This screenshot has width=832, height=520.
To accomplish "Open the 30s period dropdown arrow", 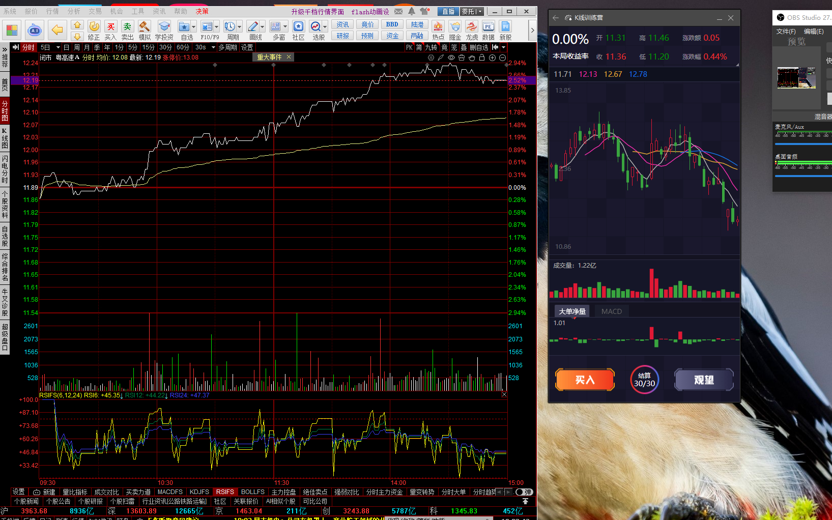I will coord(213,47).
